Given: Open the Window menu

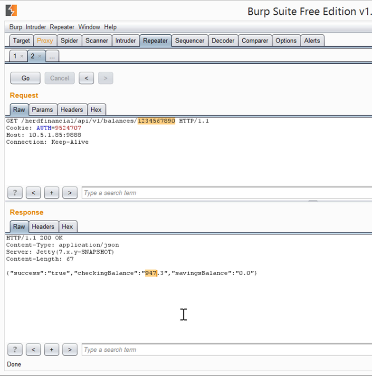Looking at the screenshot, I should pyautogui.click(x=89, y=27).
